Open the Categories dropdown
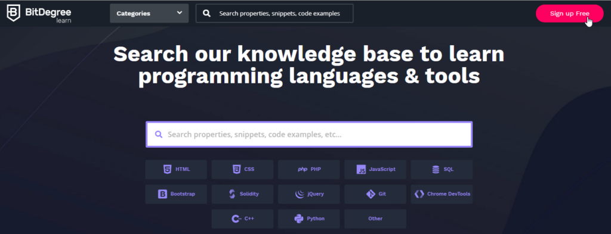611x234 pixels. [149, 13]
